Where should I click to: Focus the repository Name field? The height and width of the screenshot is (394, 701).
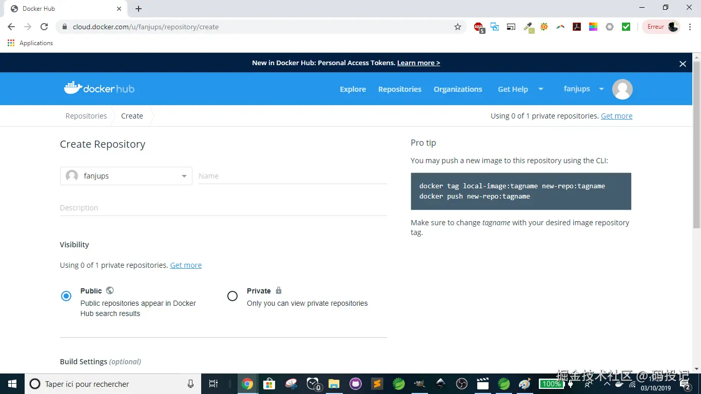point(293,176)
